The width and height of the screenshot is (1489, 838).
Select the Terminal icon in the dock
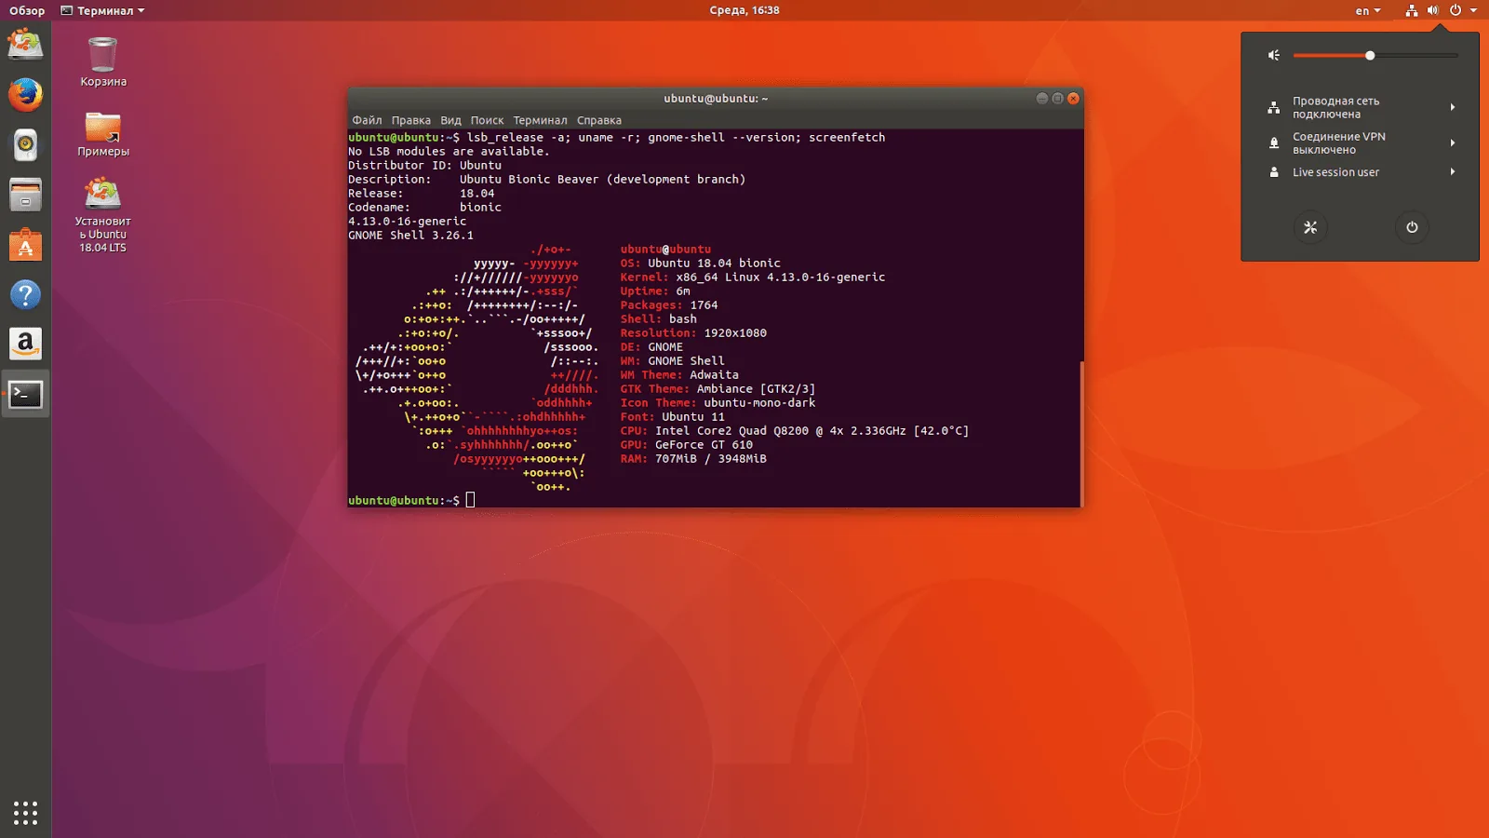click(25, 394)
